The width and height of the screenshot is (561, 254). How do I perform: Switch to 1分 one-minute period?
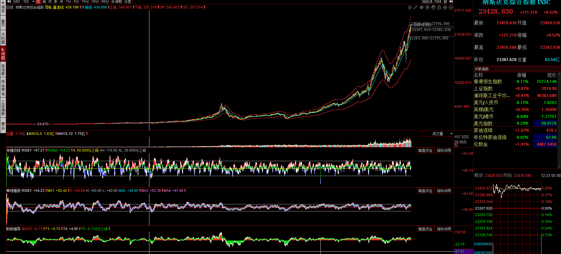click(x=68, y=2)
